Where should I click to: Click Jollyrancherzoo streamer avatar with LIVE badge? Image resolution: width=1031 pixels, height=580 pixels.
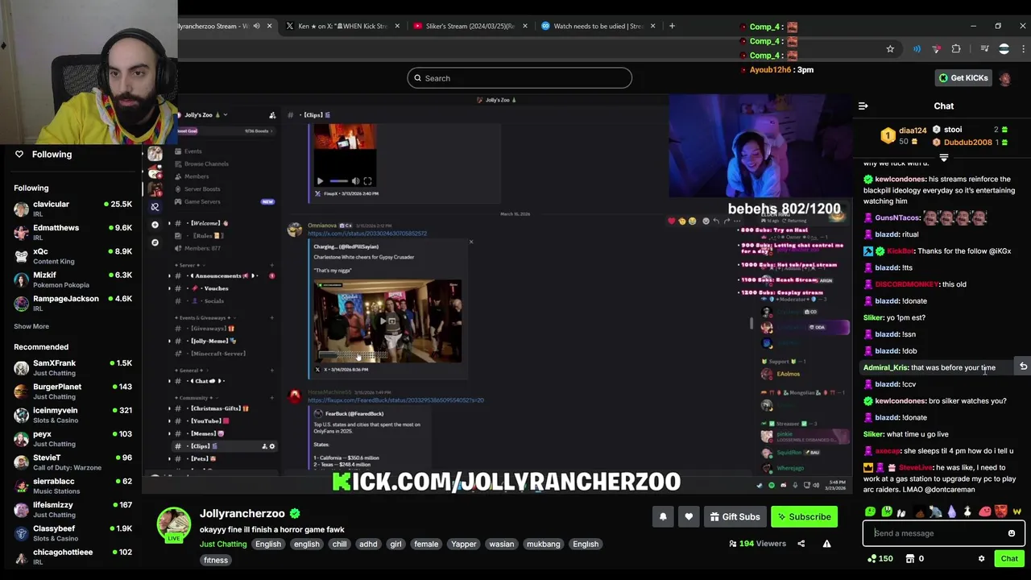click(x=173, y=525)
